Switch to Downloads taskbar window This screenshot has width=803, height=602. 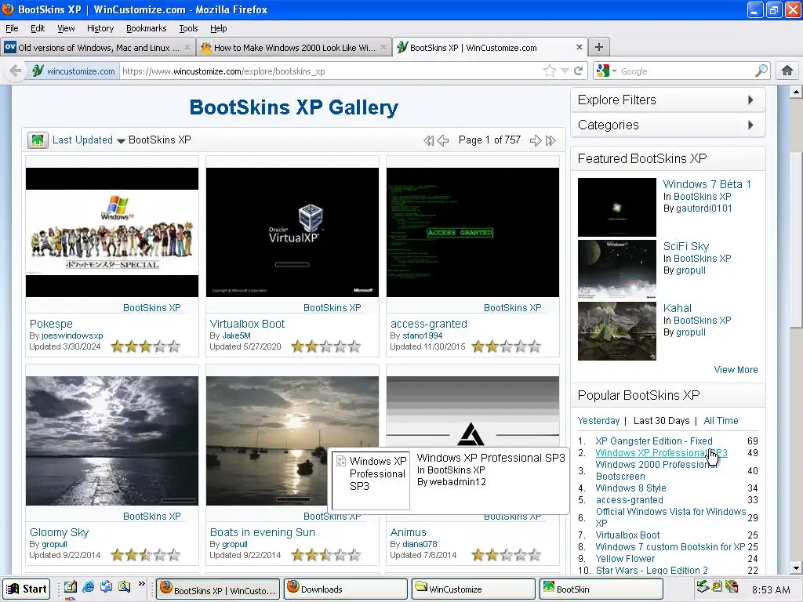345,589
